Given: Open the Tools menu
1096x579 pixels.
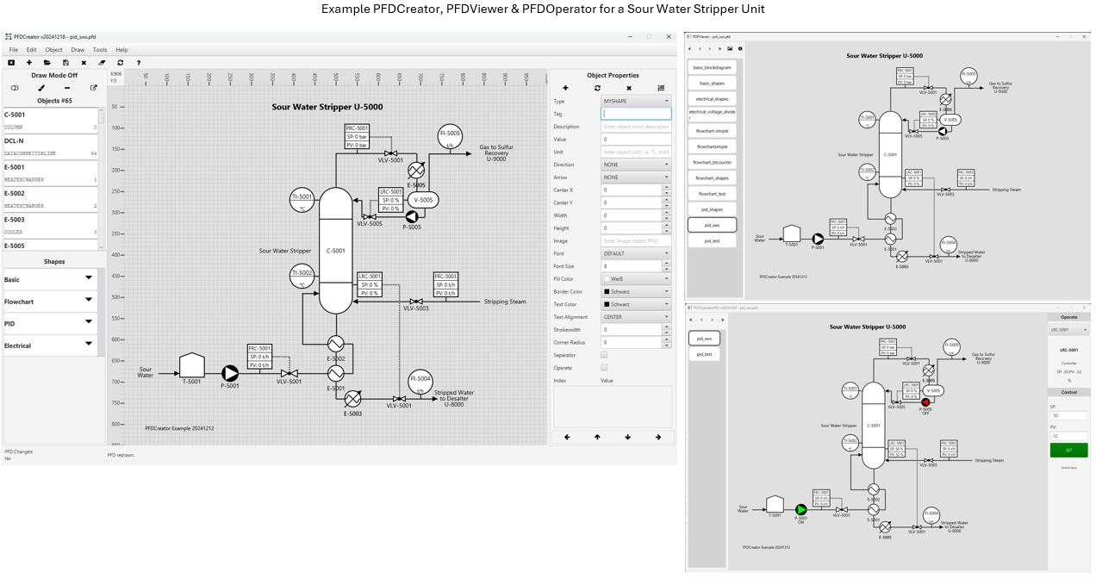Looking at the screenshot, I should click(100, 50).
